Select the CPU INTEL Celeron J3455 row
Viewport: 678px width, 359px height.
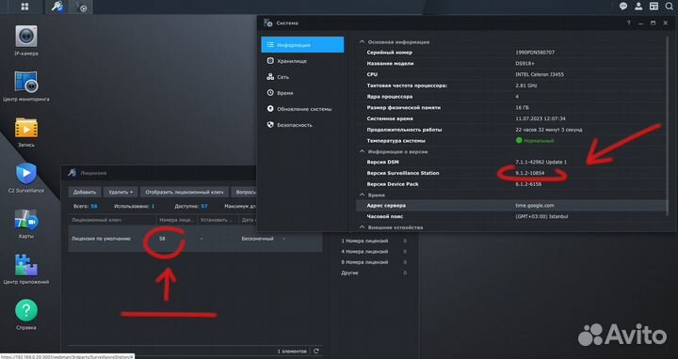[512, 74]
